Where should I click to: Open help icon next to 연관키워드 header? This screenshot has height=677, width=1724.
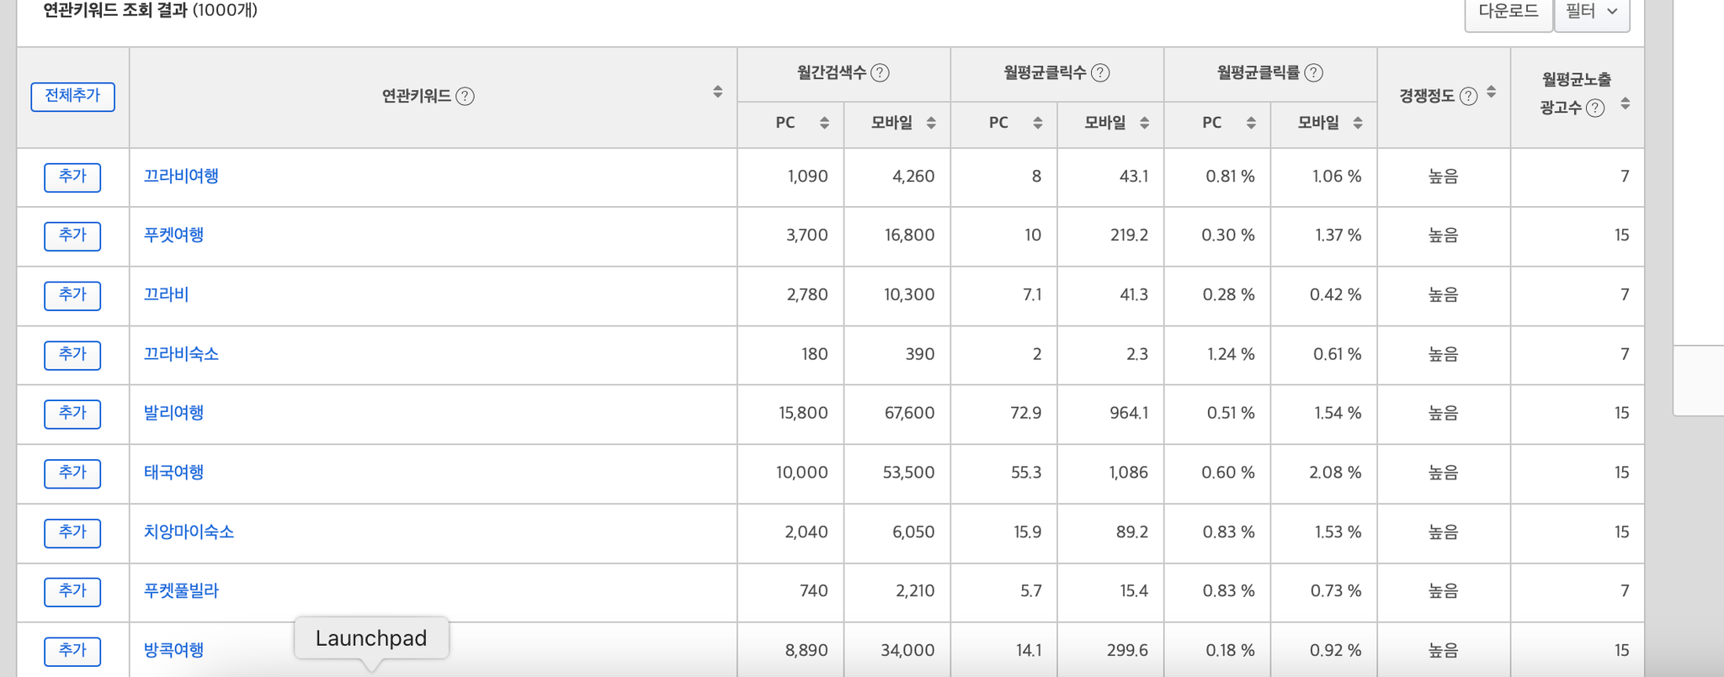tap(465, 97)
